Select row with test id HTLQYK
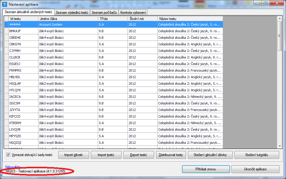Image resolution: width=286 pixels, height=179 pixels. click(x=114, y=90)
